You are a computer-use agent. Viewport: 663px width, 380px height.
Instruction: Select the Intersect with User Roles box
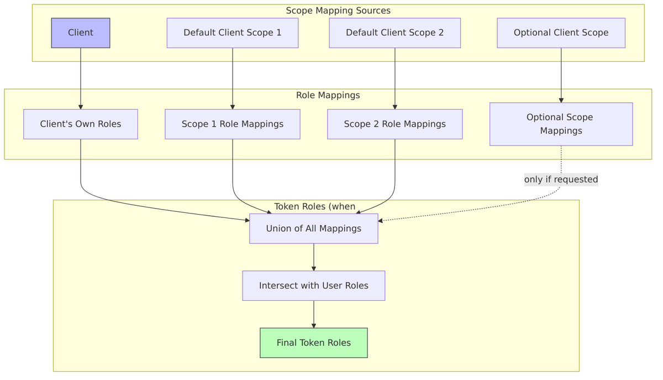coord(313,285)
